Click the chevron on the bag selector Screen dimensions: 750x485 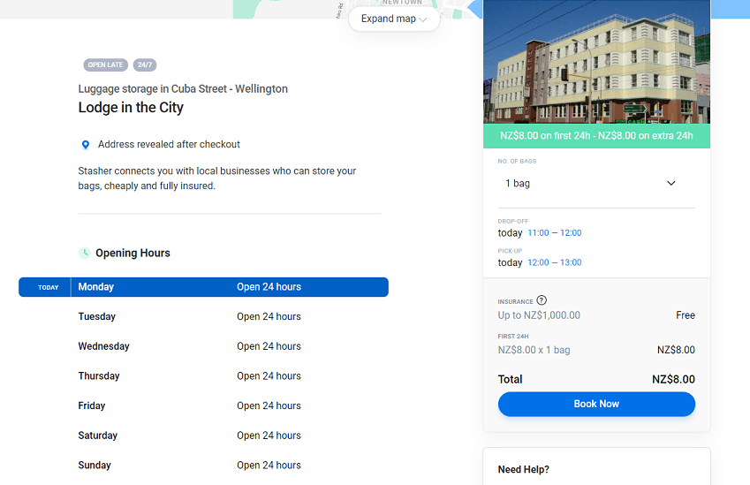coord(670,184)
